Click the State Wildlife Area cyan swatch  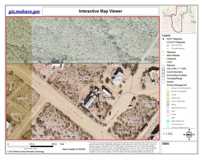[168, 121]
